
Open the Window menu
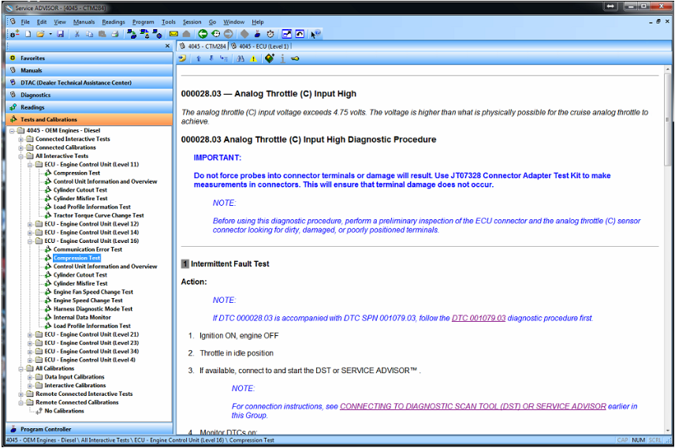[233, 22]
